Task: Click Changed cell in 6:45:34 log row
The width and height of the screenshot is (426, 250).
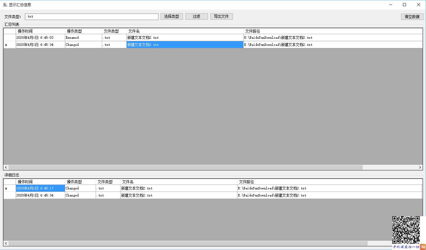Action: (x=80, y=195)
